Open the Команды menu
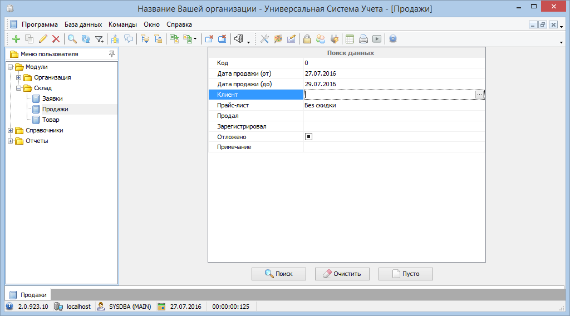The image size is (570, 316). click(x=122, y=24)
